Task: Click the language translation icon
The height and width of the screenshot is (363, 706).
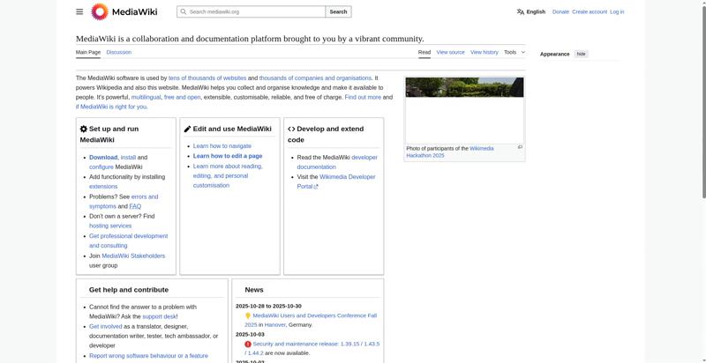Action: click(x=521, y=11)
